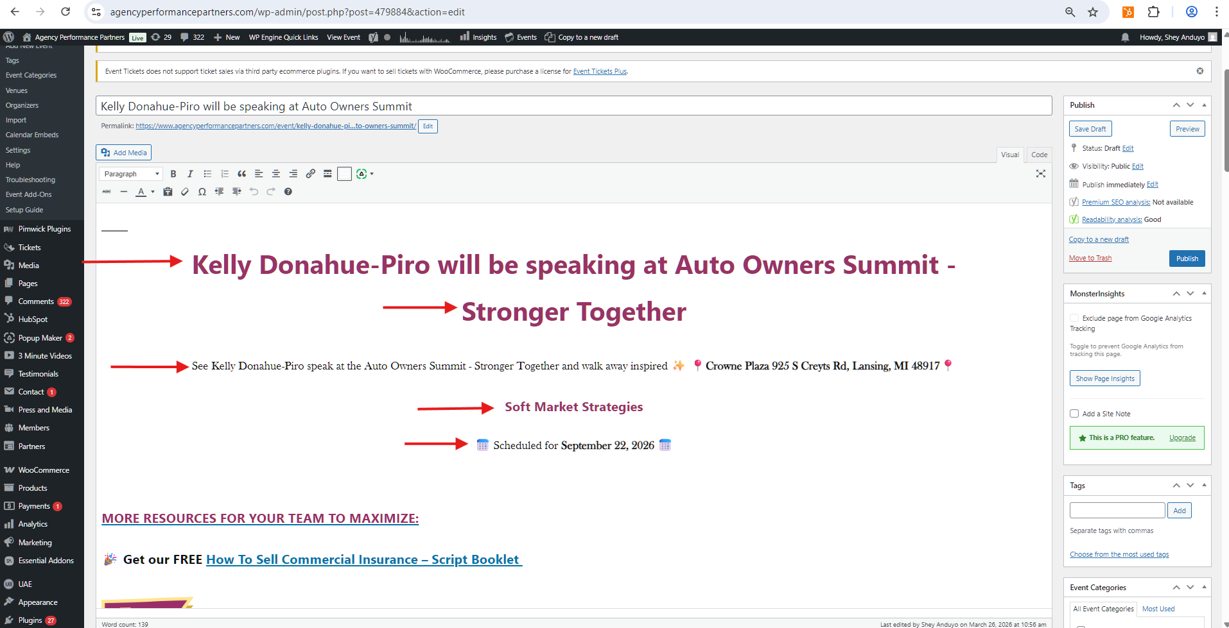Click the text color A swatch
This screenshot has height=628, width=1229.
click(x=141, y=192)
